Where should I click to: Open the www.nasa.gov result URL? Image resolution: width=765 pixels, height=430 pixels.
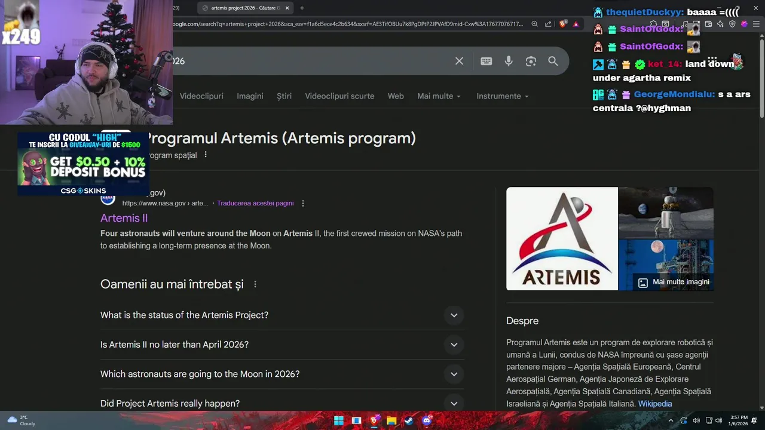tap(165, 203)
